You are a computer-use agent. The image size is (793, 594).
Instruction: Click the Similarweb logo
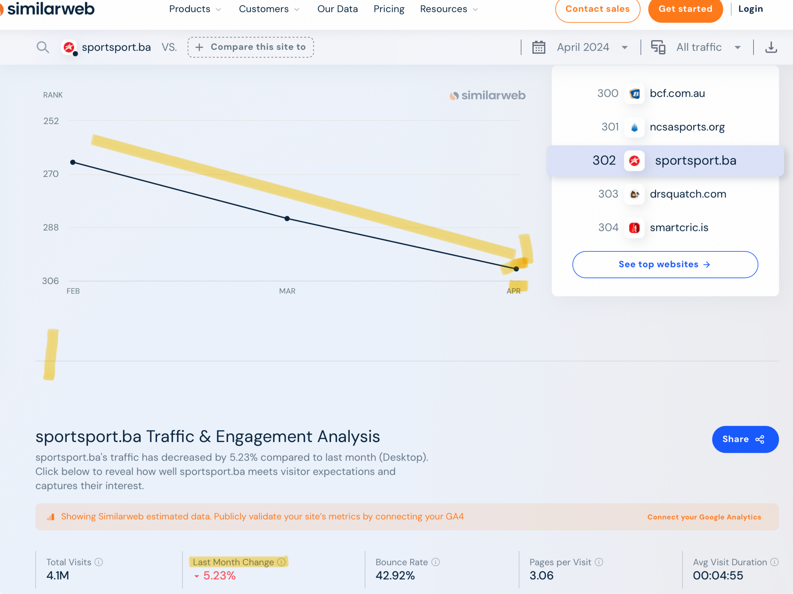47,9
